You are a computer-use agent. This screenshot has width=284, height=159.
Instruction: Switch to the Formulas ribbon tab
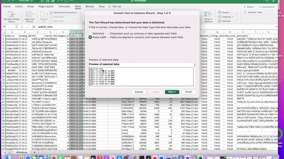[64, 6]
